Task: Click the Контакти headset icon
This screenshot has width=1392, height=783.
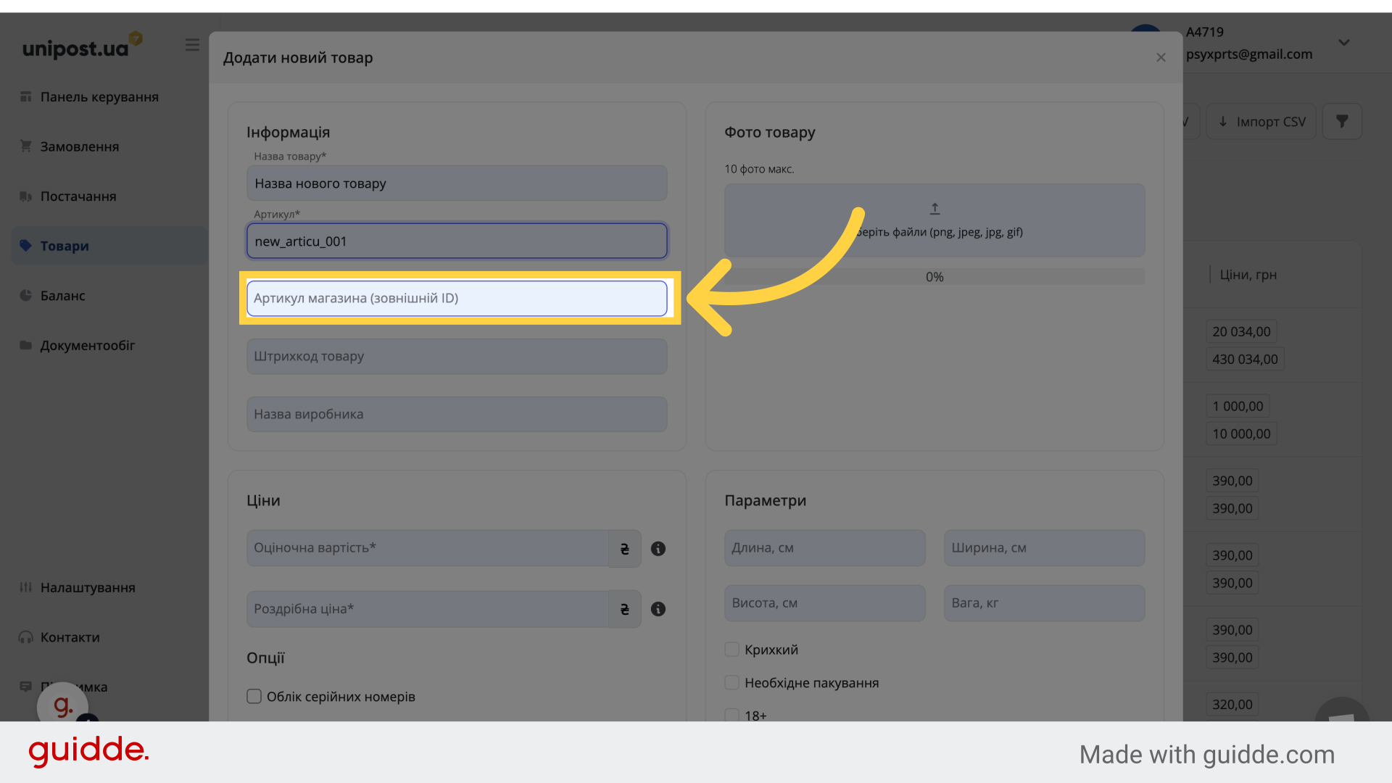Action: tap(26, 637)
